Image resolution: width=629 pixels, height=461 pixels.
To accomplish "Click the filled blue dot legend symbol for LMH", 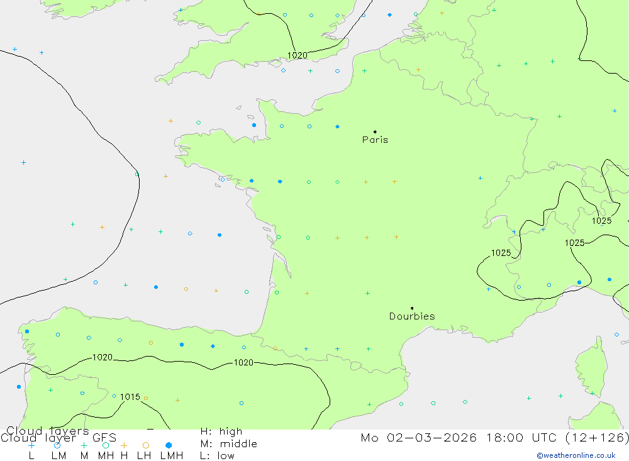I will click(x=169, y=445).
